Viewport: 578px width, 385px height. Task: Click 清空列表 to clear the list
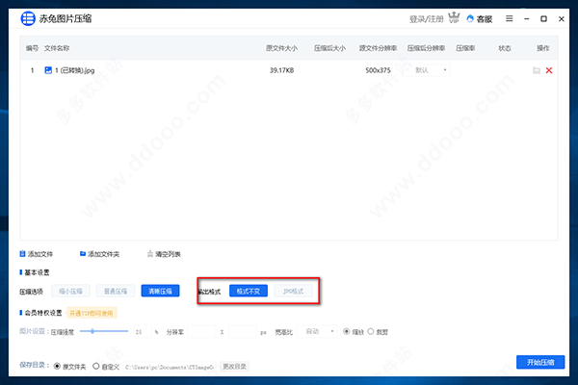(x=164, y=254)
